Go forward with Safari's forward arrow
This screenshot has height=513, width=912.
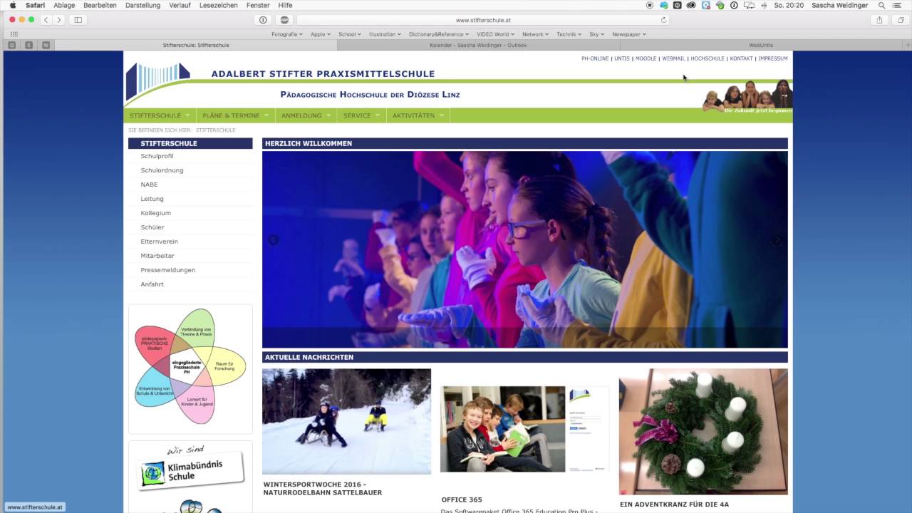click(x=59, y=20)
